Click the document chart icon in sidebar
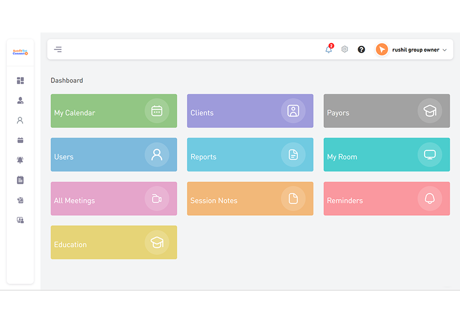The width and height of the screenshot is (460, 323). (x=20, y=200)
